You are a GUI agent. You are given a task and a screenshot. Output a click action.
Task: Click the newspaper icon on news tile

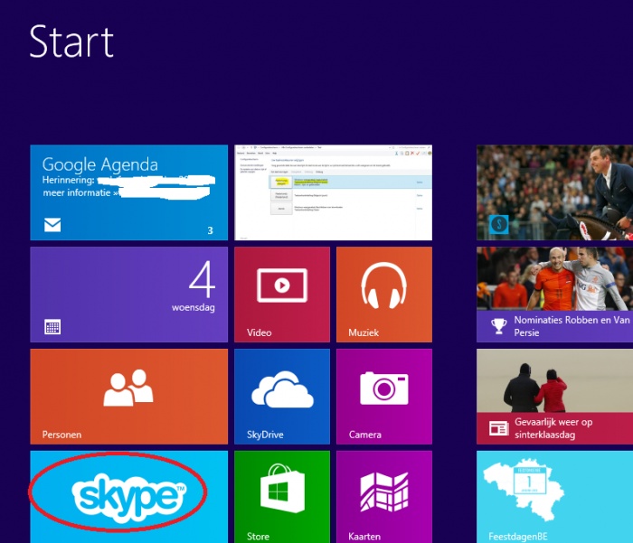498,428
